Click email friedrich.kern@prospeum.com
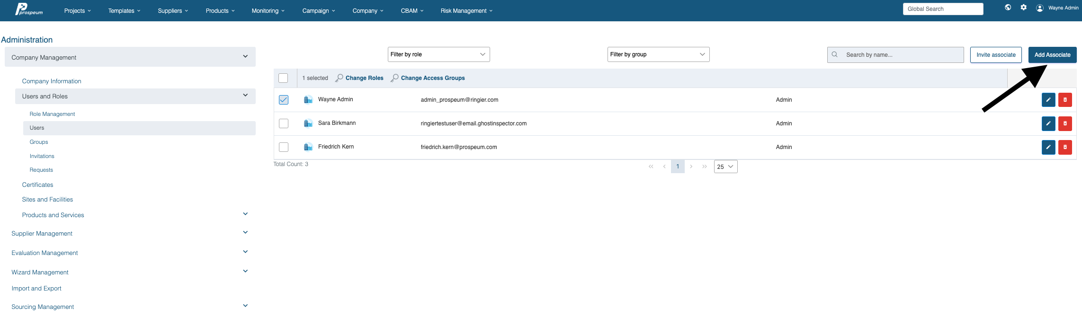 point(459,147)
